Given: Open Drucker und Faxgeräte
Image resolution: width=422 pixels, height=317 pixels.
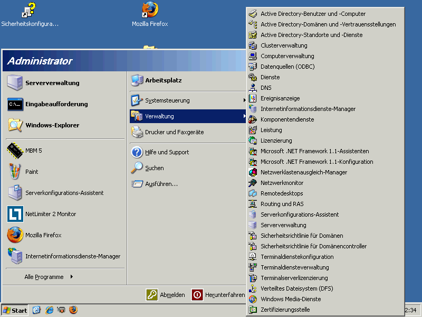Looking at the screenshot, I should pyautogui.click(x=188, y=132).
